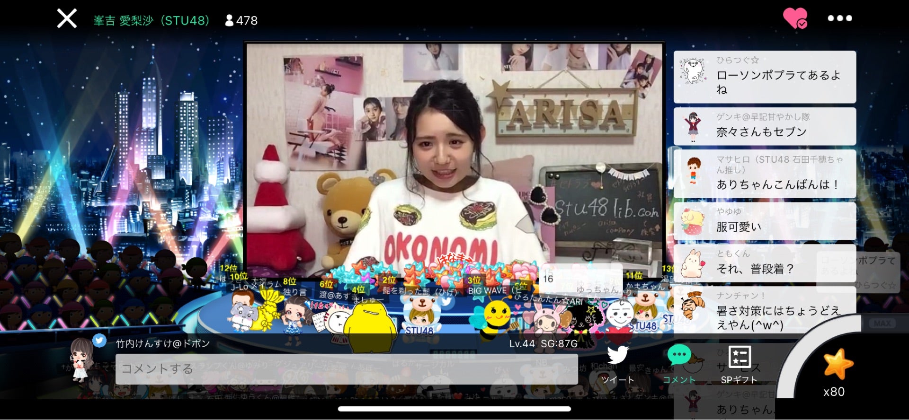909x420 pixels.
Task: Tap the Lv.44 SG:87G level label
Action: click(x=543, y=344)
